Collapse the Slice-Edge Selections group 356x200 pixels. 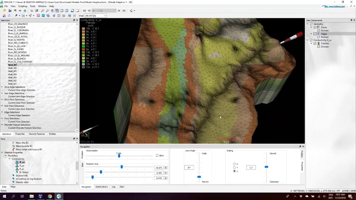2,87
